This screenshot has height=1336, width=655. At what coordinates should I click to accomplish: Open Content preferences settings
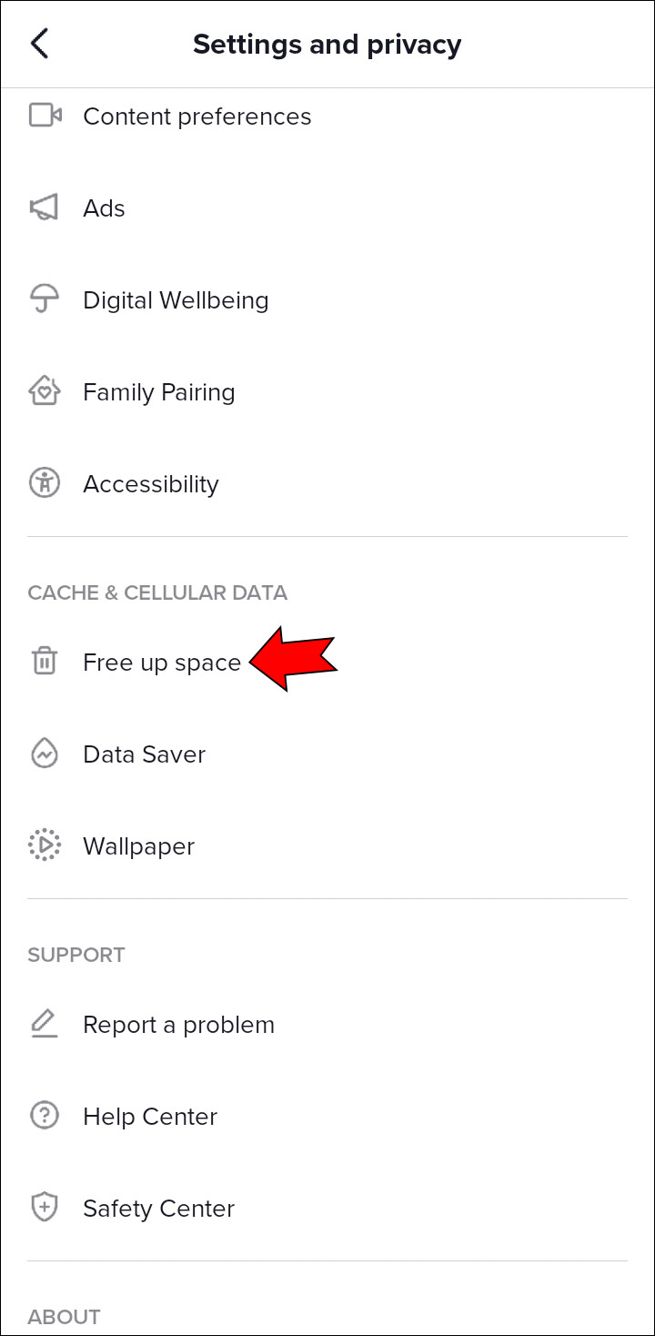(x=196, y=116)
